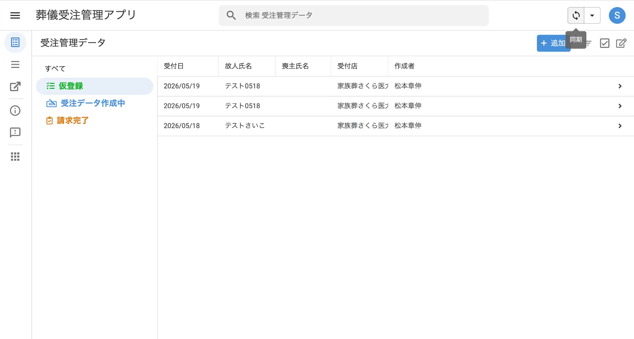Image resolution: width=634 pixels, height=339 pixels.
Task: Click the external link sidebar icon
Action: coord(15,87)
